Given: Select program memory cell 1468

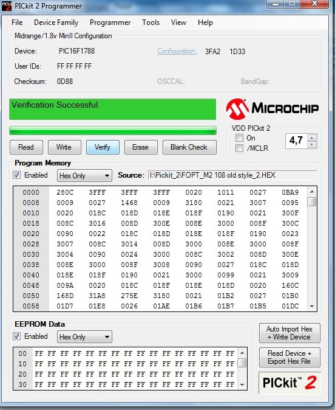Looking at the screenshot, I should [x=129, y=203].
